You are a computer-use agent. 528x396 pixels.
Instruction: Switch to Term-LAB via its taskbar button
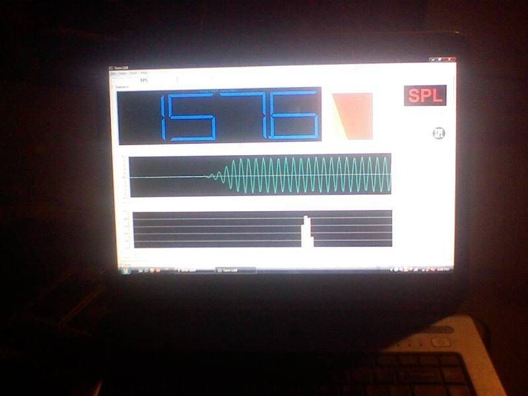point(236,270)
